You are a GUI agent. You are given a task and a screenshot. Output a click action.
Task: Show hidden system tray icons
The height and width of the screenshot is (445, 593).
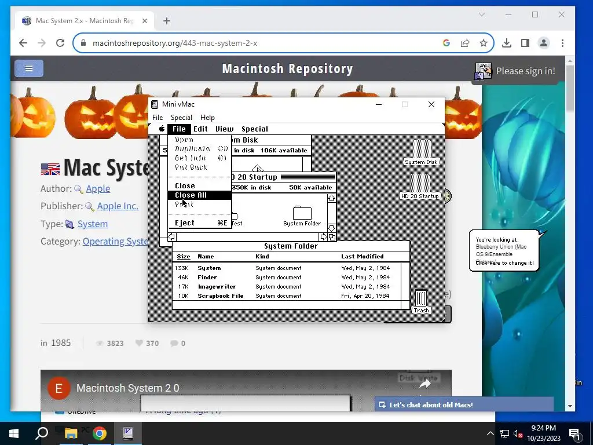tap(490, 433)
